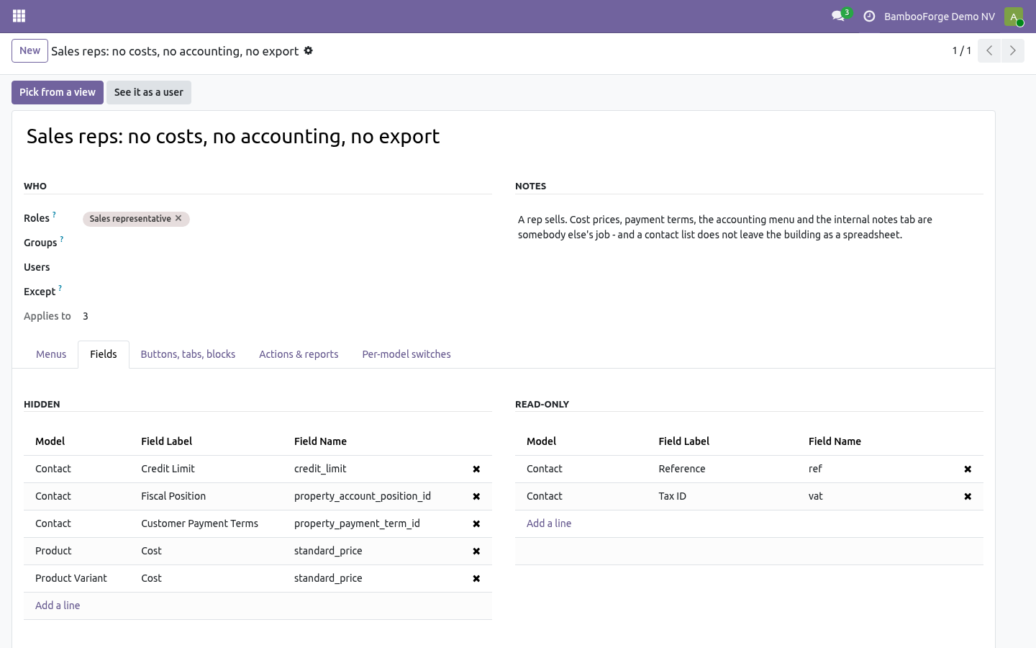Open the Actions & reports tab
The width and height of the screenshot is (1036, 648).
(x=299, y=354)
